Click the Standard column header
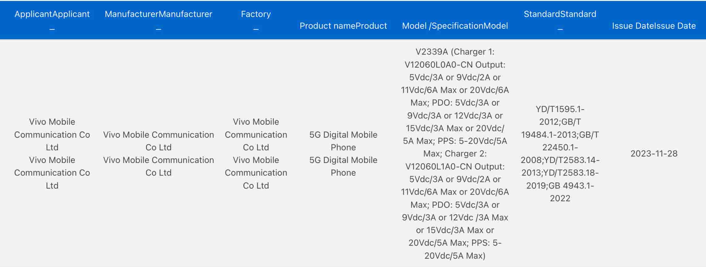This screenshot has height=267, width=706. 560,14
